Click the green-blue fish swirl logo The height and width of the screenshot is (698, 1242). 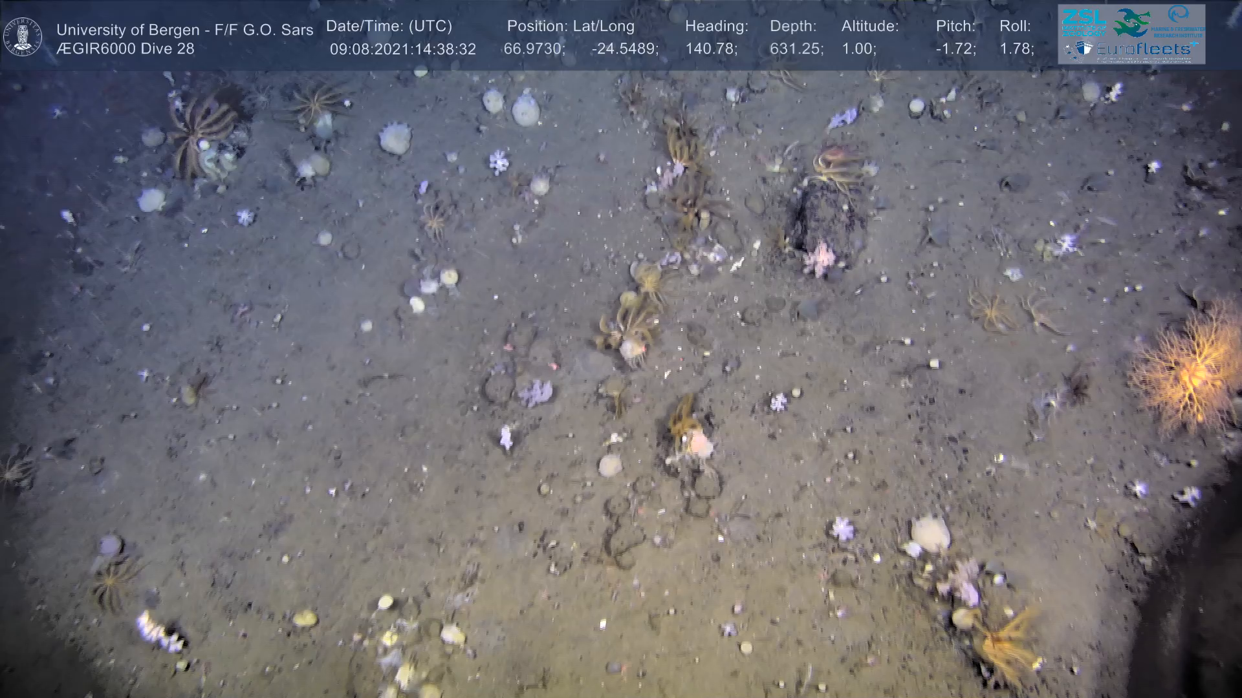(1131, 23)
